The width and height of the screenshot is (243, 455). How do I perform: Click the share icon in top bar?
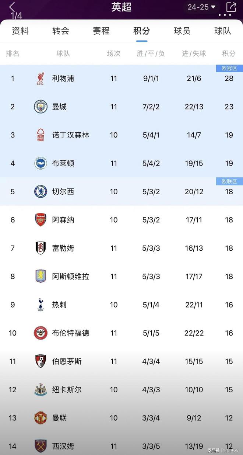[232, 7]
